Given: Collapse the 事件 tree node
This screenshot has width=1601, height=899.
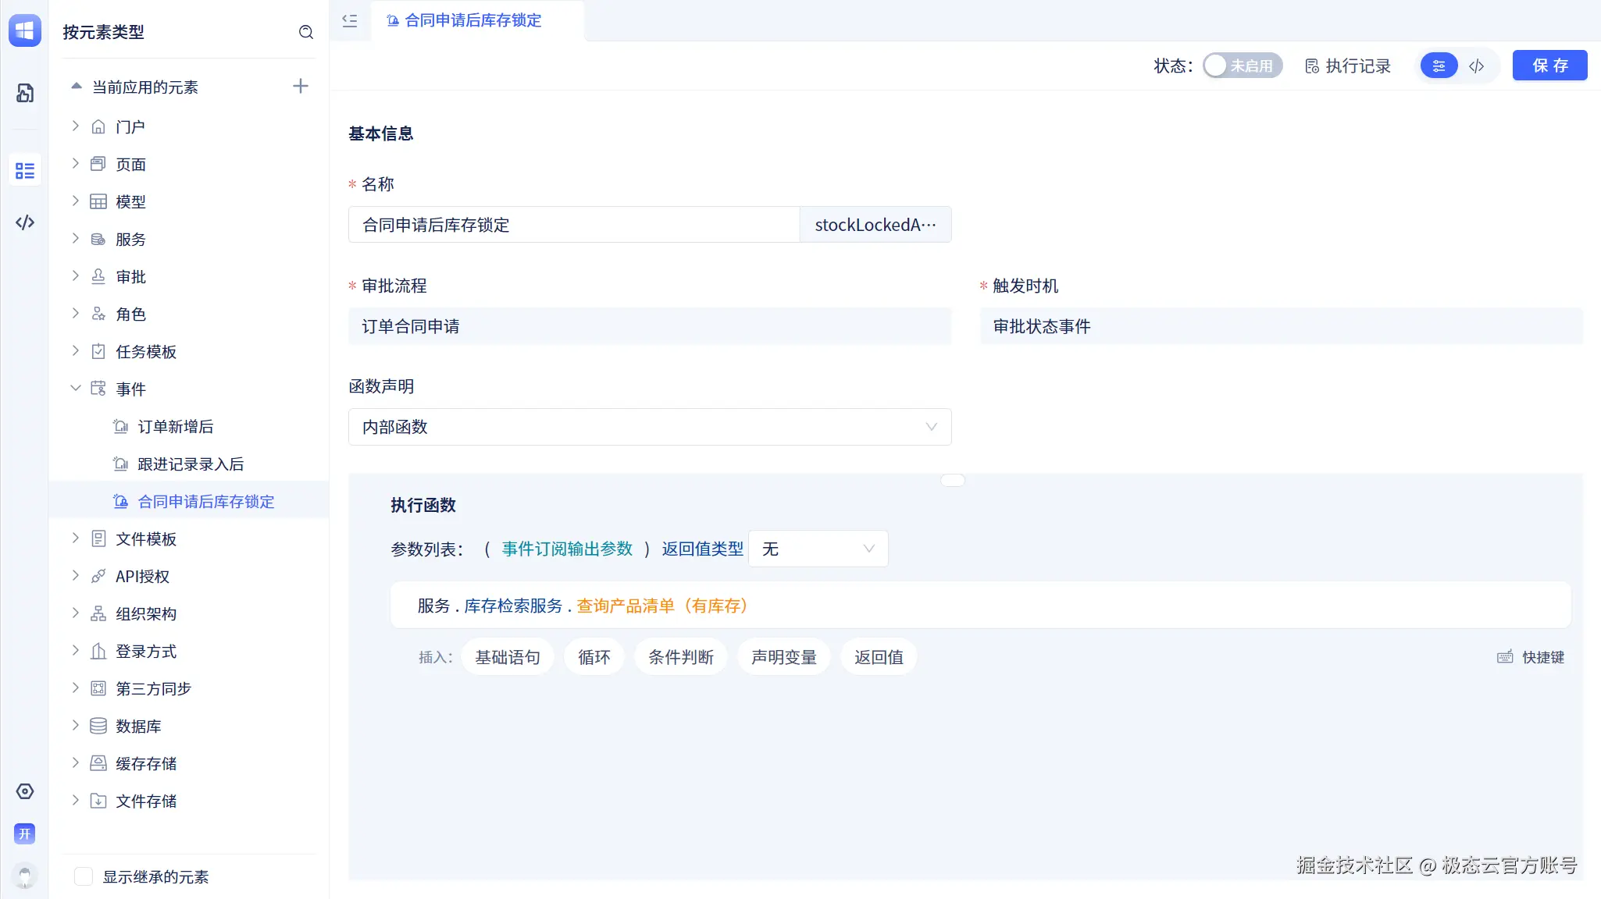Looking at the screenshot, I should [76, 389].
